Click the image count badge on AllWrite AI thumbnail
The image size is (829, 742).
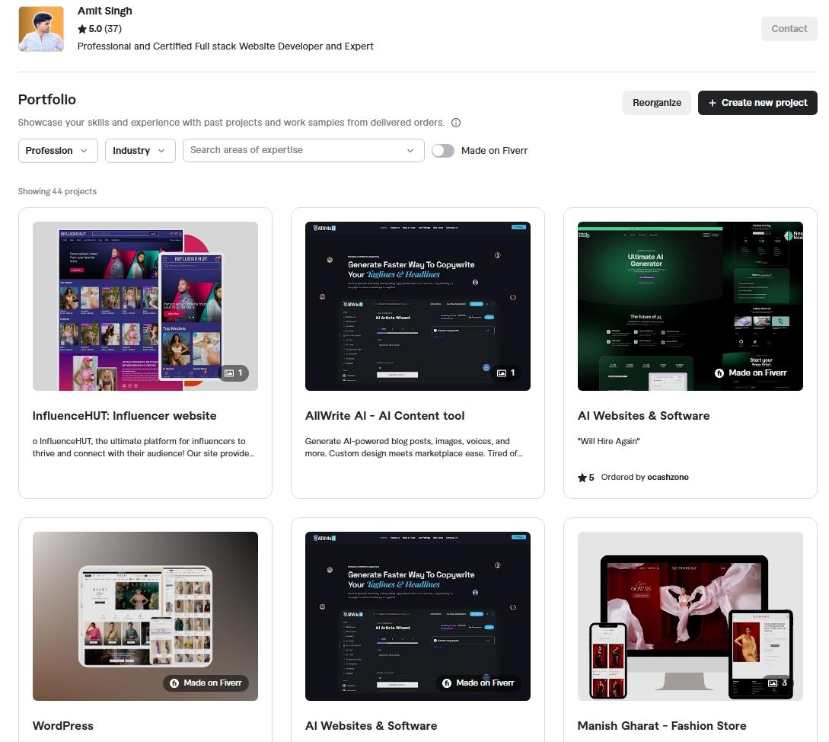click(x=507, y=373)
